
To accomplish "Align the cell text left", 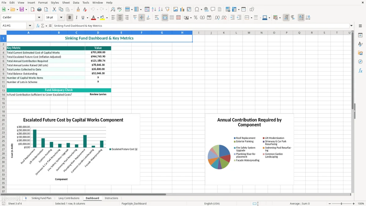I will (x=113, y=18).
